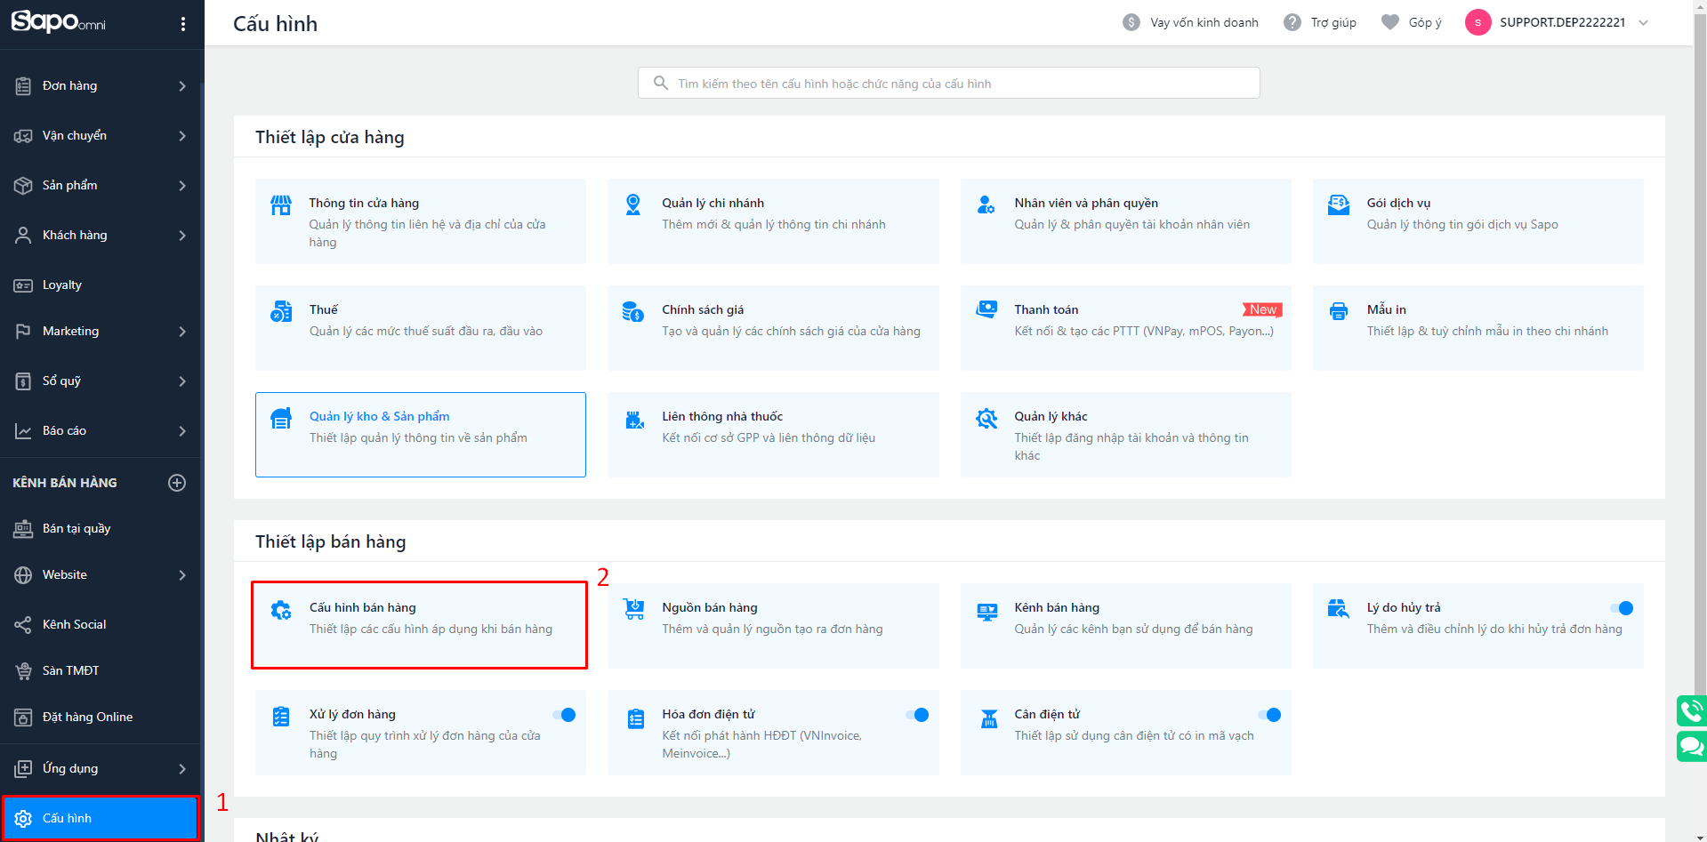Click the Mẫu in printer icon

(x=1339, y=311)
